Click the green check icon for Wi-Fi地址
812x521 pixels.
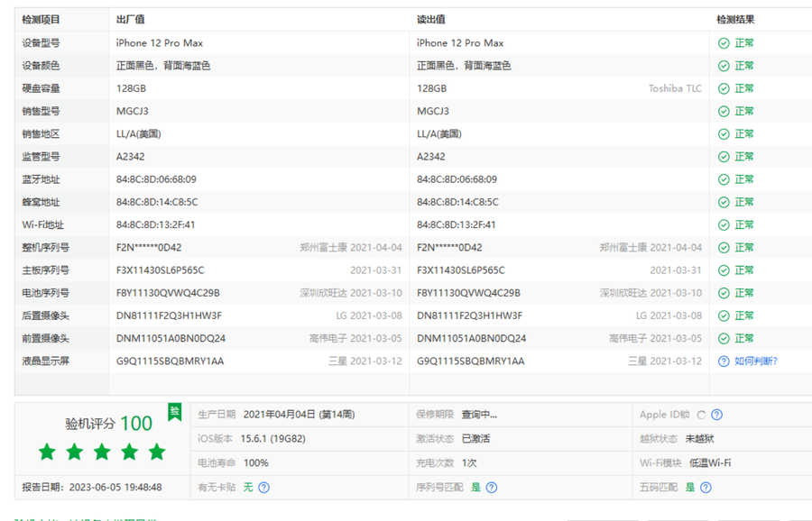724,225
